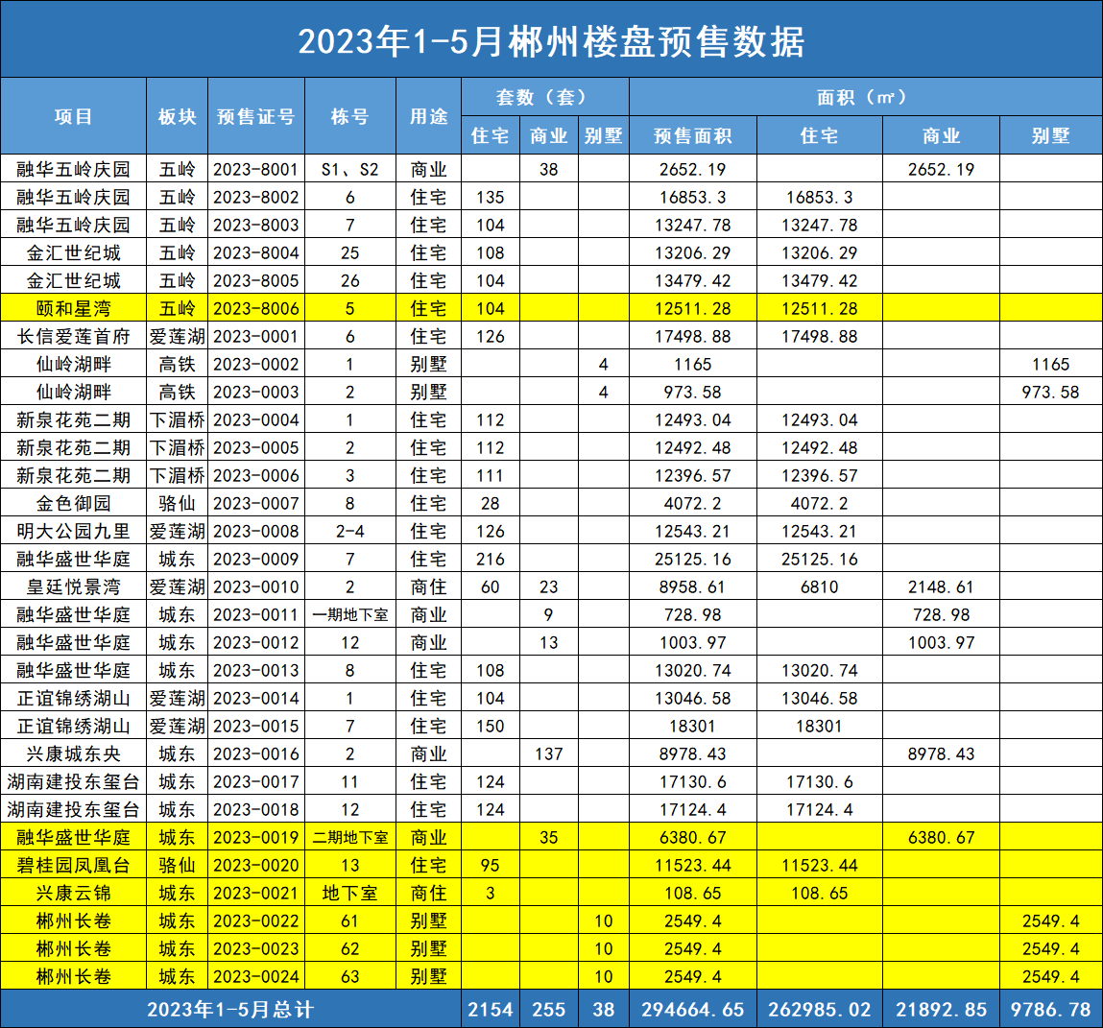Select the 预售面积 sub-header

point(693,135)
